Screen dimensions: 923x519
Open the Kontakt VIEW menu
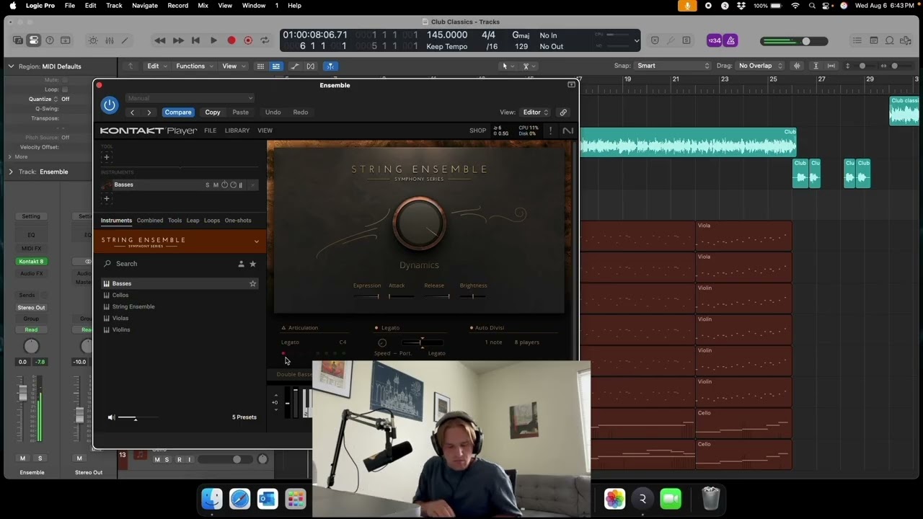click(265, 130)
